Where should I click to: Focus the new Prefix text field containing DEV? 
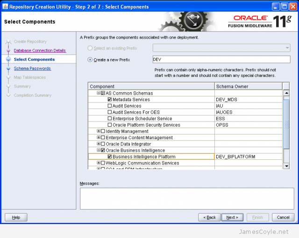click(221, 60)
